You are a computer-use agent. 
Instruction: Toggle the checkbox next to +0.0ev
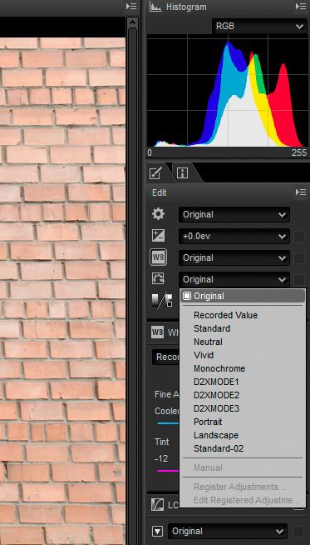[299, 237]
